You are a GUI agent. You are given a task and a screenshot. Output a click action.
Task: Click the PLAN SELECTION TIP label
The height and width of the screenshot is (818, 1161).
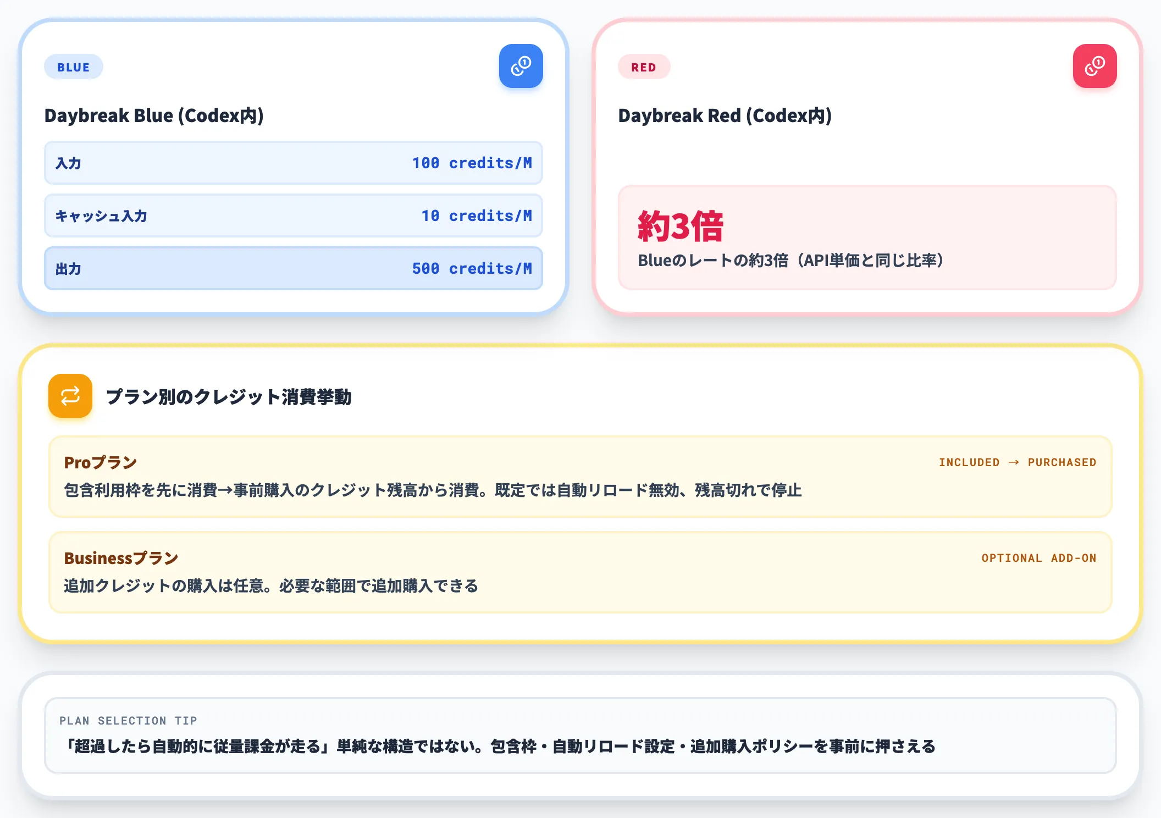point(128,721)
